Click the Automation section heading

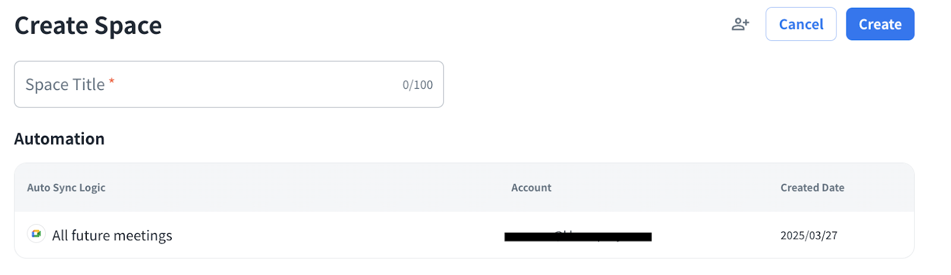pos(59,139)
